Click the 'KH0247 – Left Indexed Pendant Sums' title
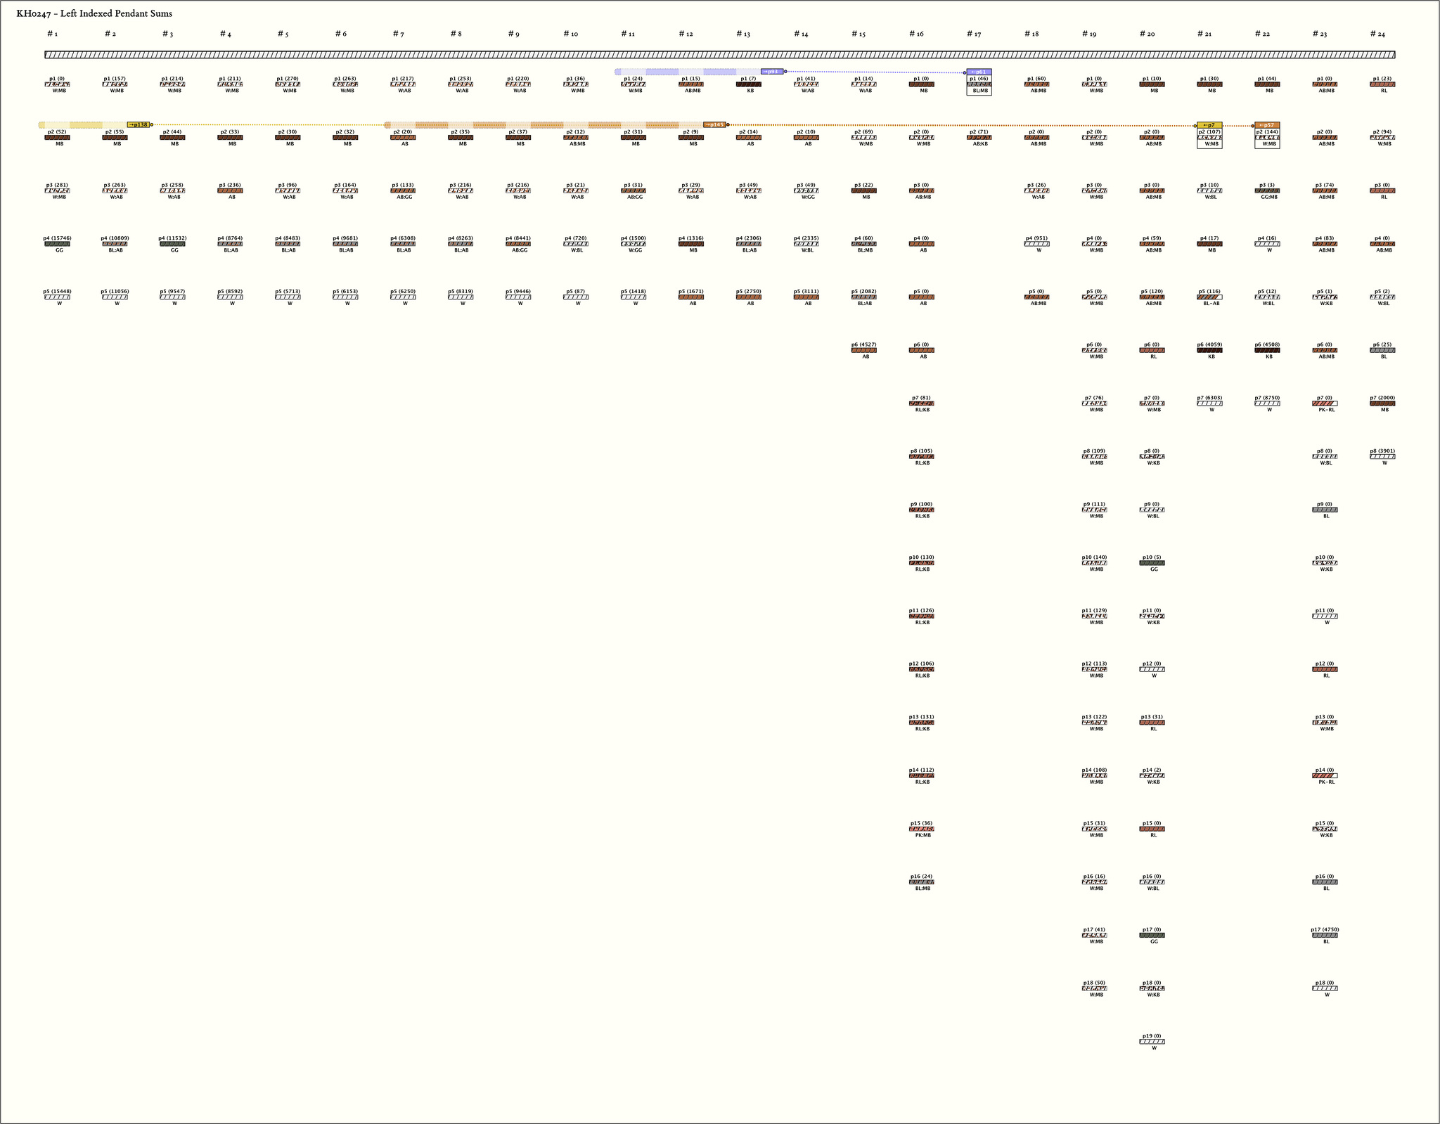 tap(94, 13)
